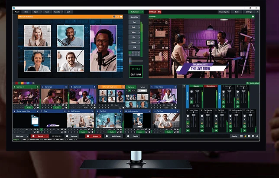Open the Record settings gear icon
The height and width of the screenshot is (178, 279).
[x=33, y=136]
